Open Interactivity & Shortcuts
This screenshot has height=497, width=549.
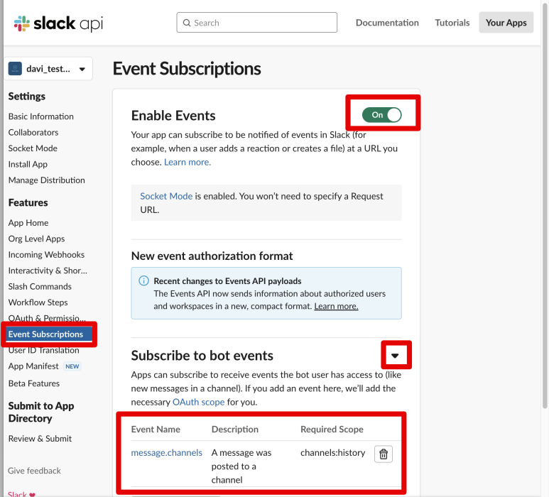(x=48, y=271)
